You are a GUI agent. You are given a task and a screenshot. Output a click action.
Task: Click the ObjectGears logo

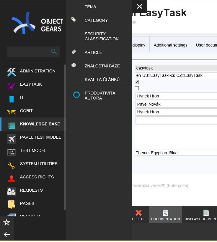click(37, 23)
